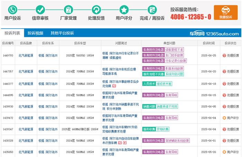Click 极狐 阿尔法S5 series in row 1439930

pos(48,107)
